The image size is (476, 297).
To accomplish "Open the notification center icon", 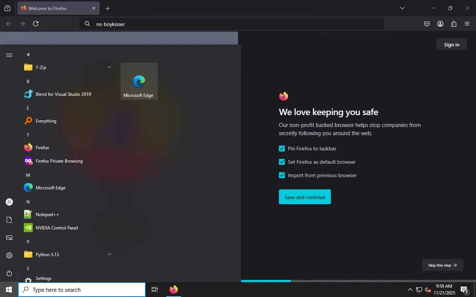I will click(464, 290).
